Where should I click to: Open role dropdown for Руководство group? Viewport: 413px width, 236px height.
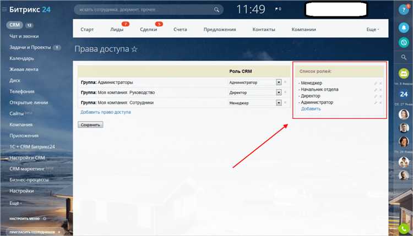point(279,92)
